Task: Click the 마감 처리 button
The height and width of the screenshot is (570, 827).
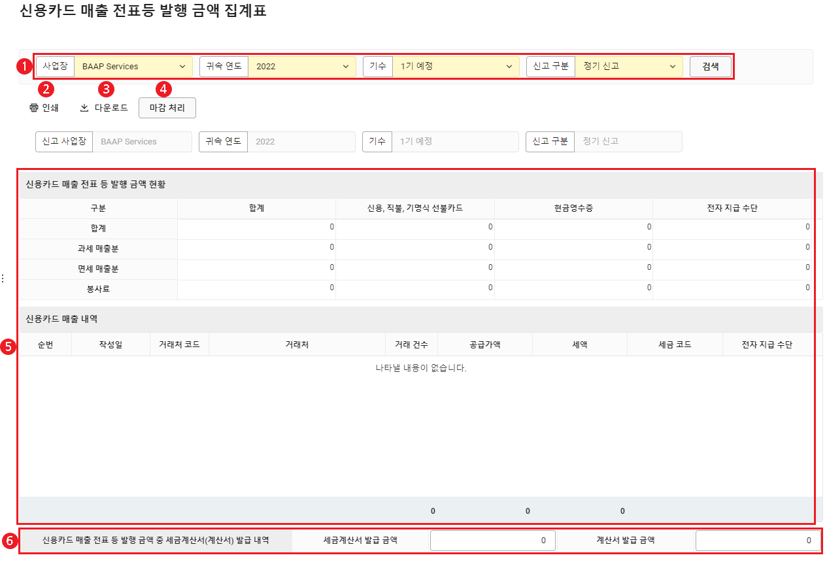Action: 167,108
